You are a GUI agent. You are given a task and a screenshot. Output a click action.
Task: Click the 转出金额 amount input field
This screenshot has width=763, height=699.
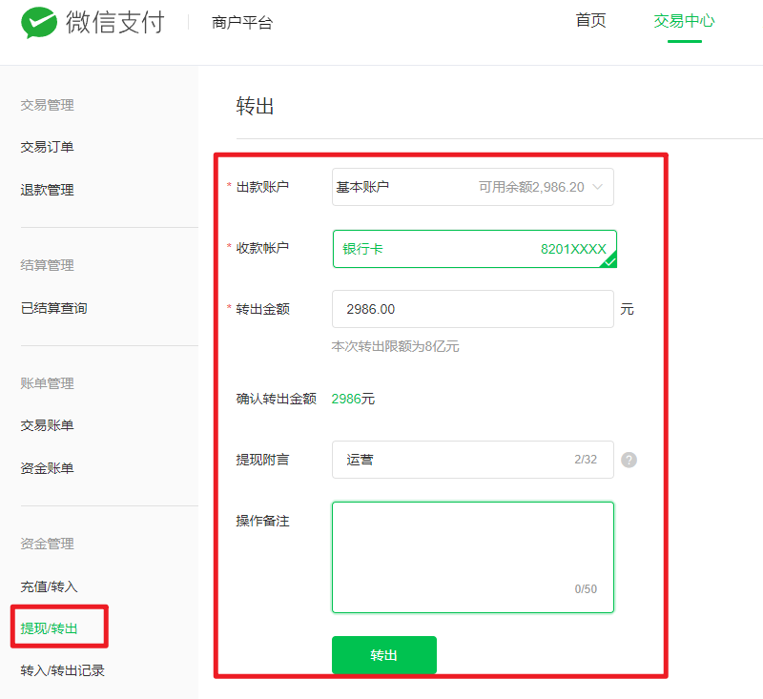(x=472, y=308)
